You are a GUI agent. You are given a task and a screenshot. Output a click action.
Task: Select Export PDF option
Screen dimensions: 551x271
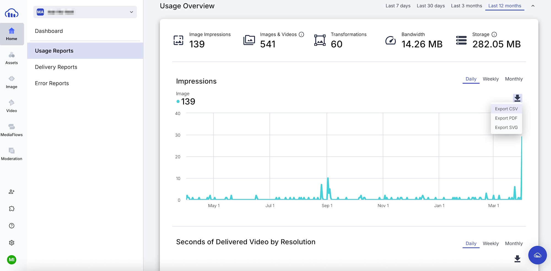[x=506, y=118]
